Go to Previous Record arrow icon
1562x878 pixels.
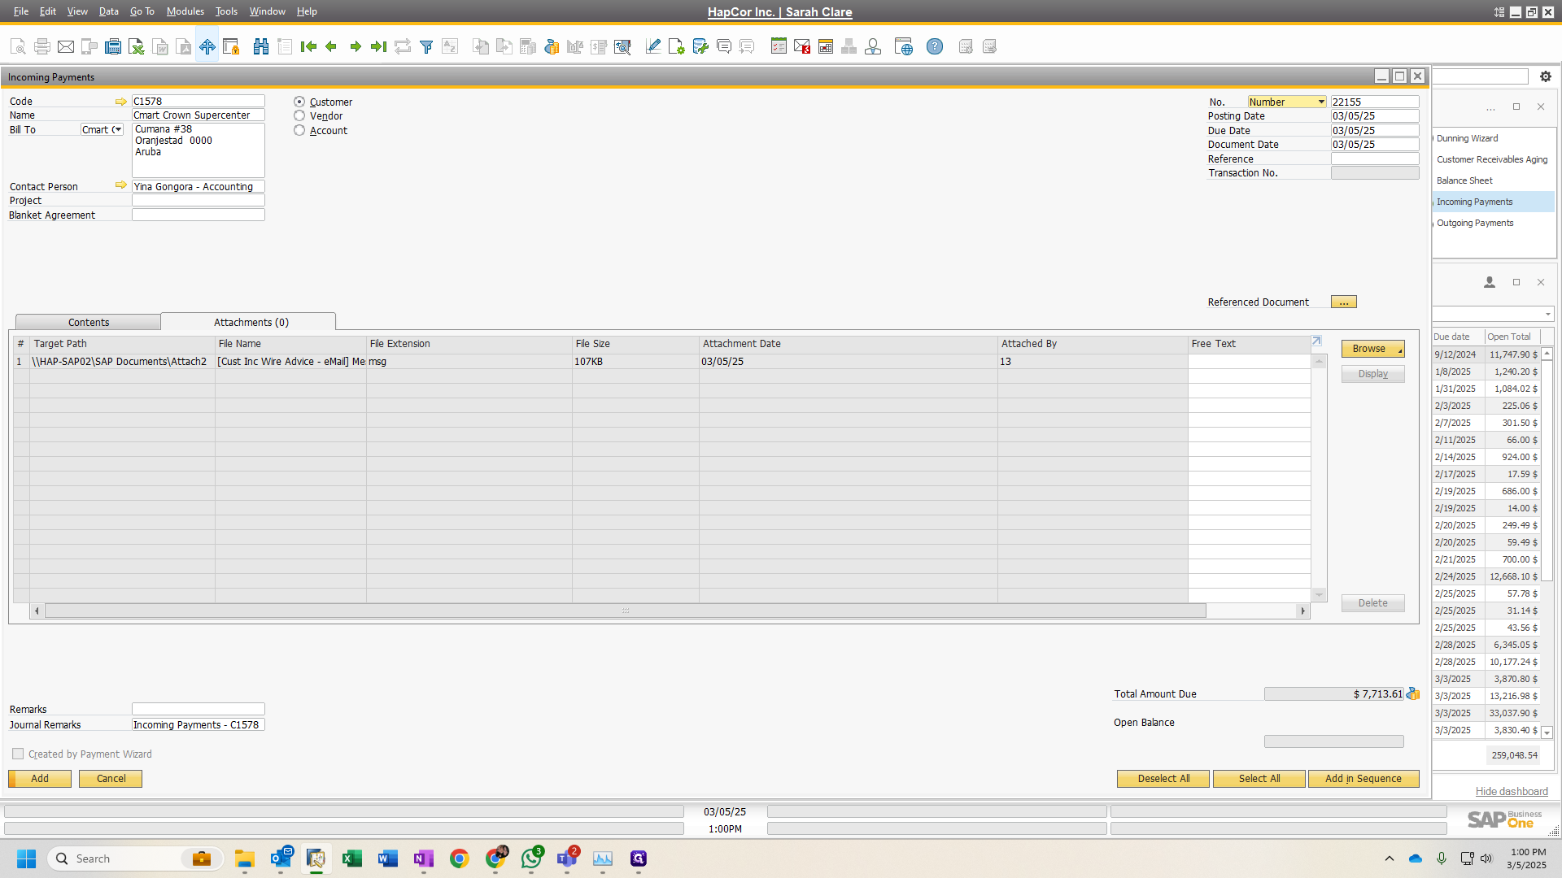331,46
